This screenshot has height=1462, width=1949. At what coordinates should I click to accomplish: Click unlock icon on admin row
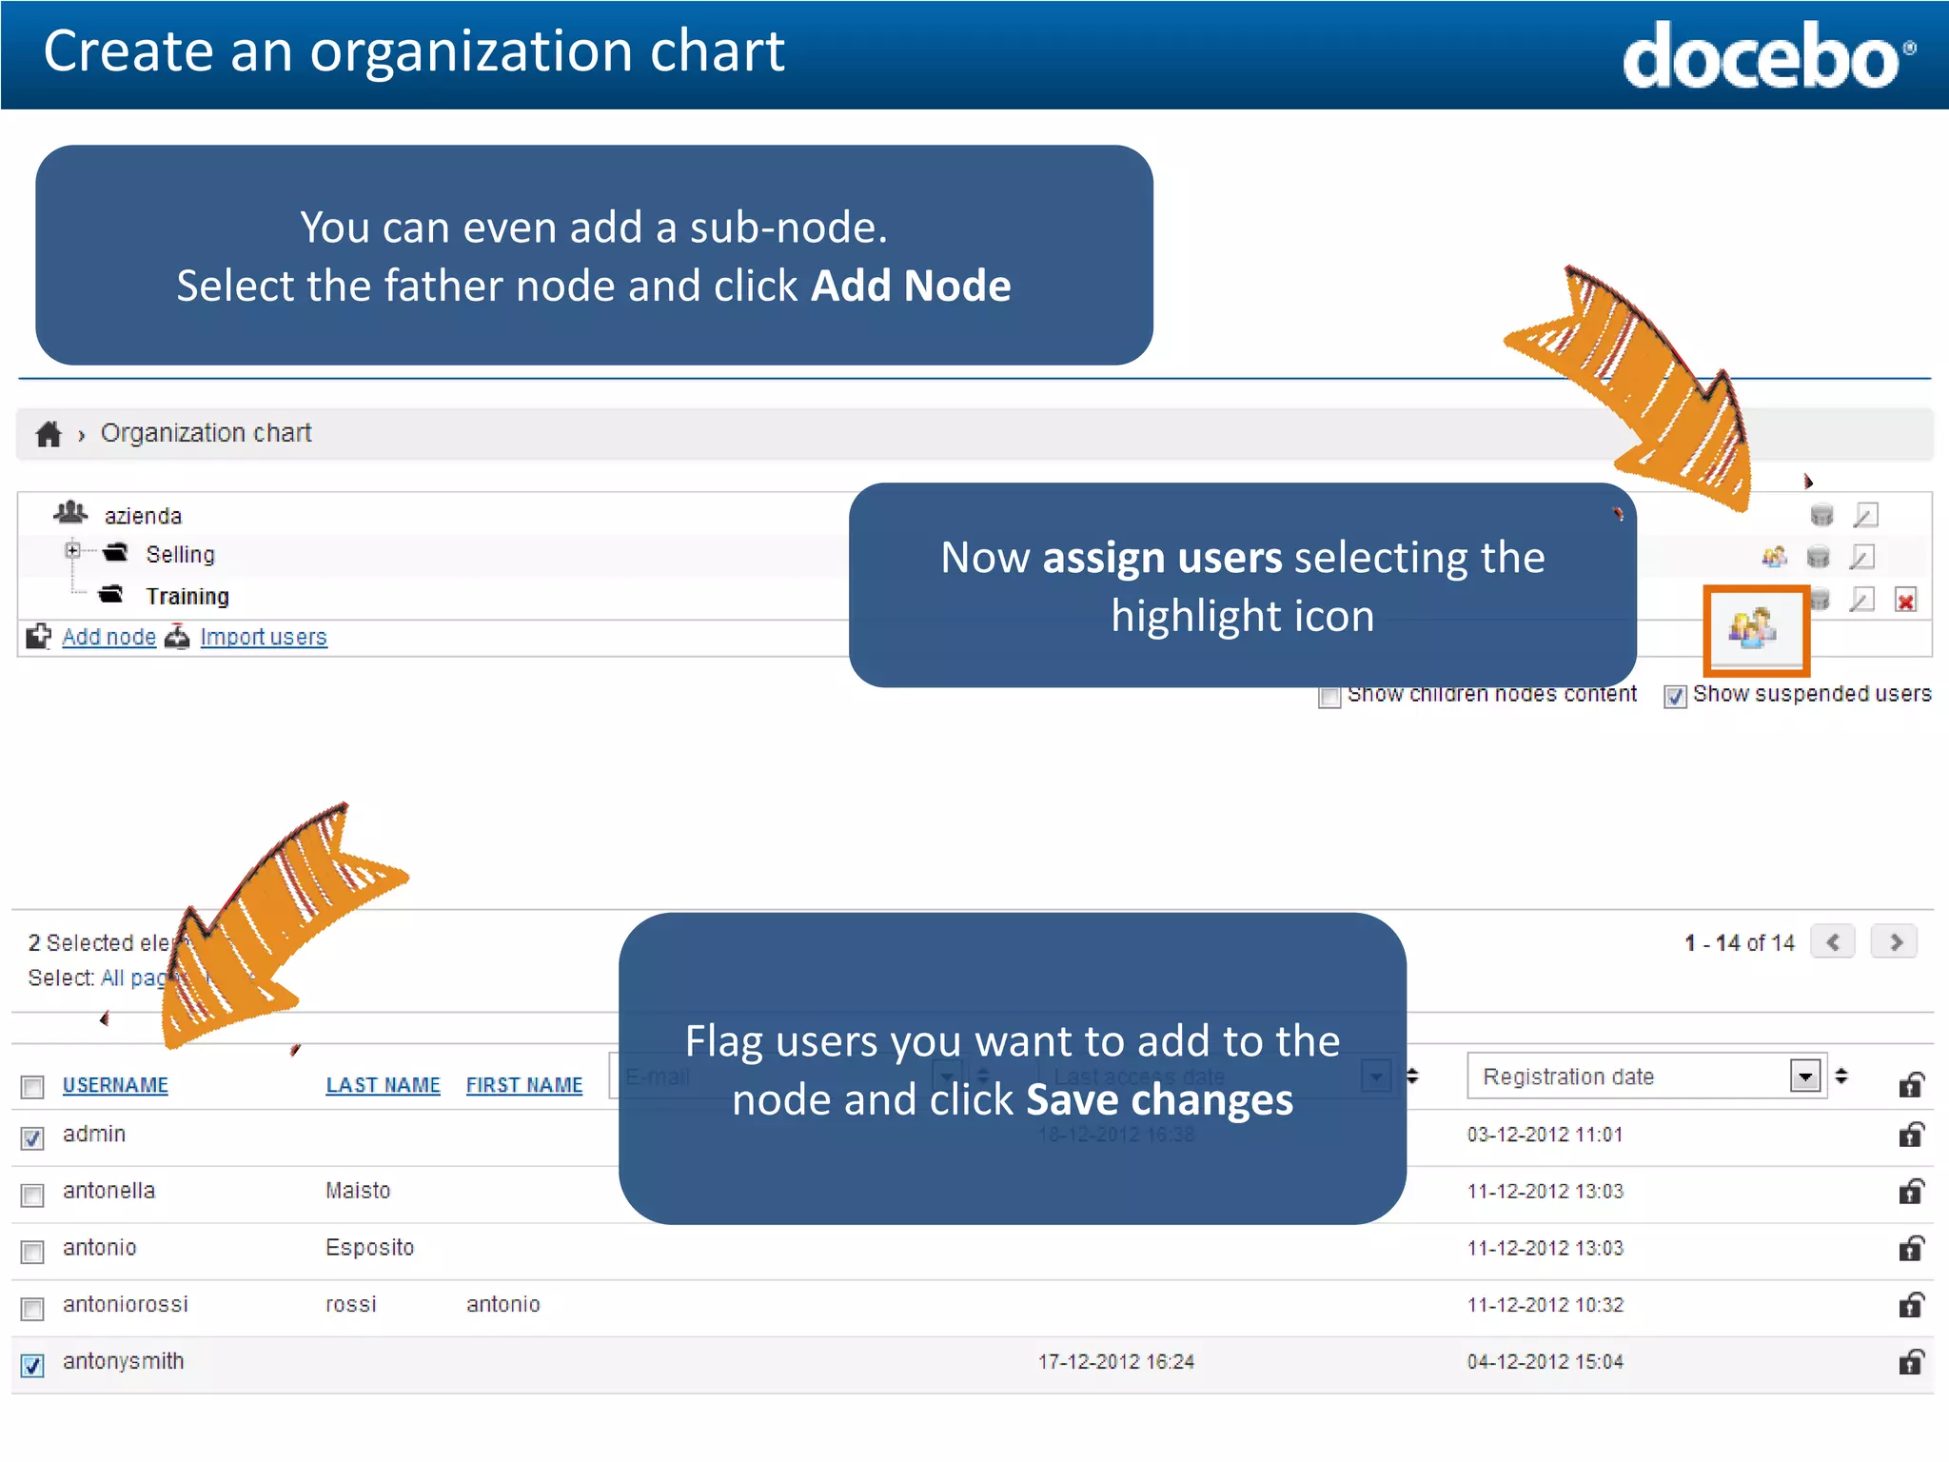point(1911,1134)
